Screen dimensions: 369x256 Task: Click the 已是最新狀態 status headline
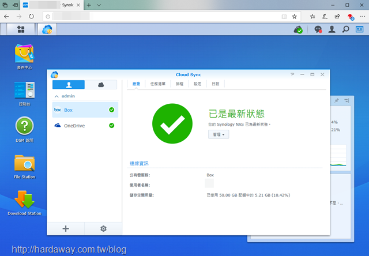pos(236,114)
